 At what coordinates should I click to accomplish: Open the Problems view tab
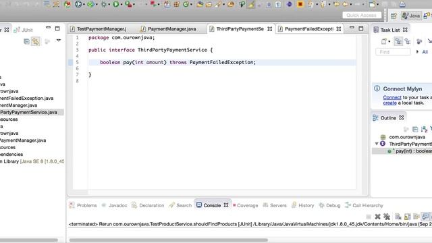pos(83,205)
